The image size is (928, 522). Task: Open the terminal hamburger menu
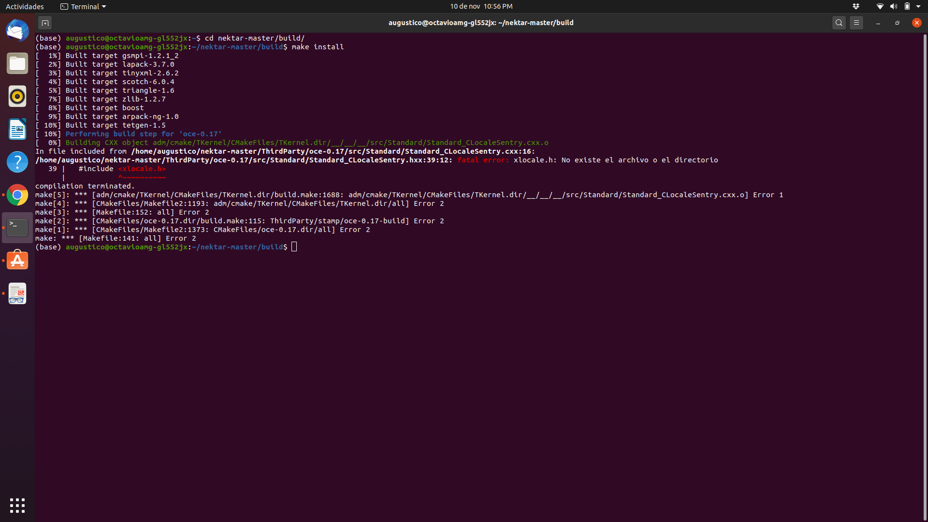856,23
